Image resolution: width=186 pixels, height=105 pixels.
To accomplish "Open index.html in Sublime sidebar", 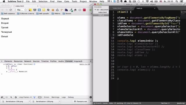I will pos(103,12).
